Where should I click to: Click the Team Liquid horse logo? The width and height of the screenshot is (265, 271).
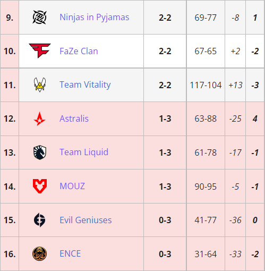[x=40, y=153]
